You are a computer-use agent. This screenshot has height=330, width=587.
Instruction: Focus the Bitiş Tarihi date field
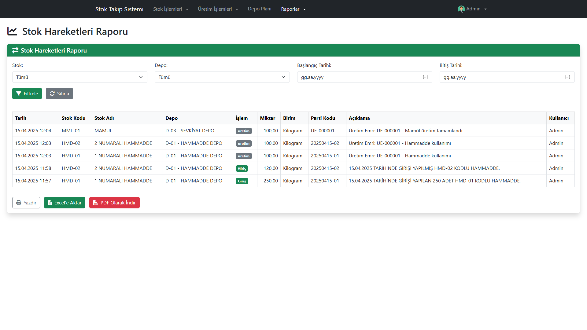507,77
